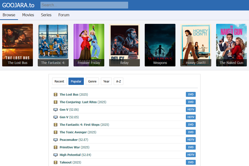Click the DVD badge for The Fantastic 4
Image resolution: width=249 pixels, height=166 pixels.
(191, 125)
